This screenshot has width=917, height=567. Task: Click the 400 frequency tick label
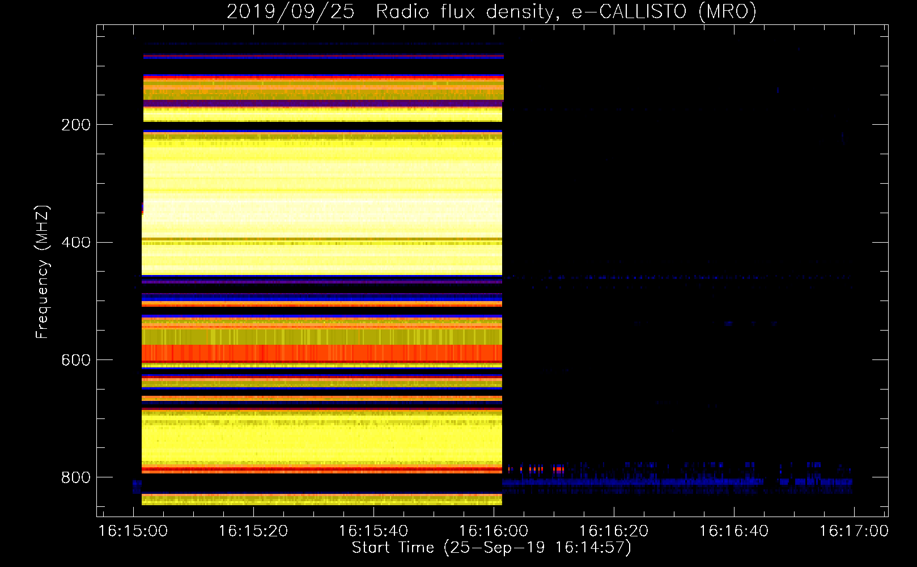(x=76, y=243)
